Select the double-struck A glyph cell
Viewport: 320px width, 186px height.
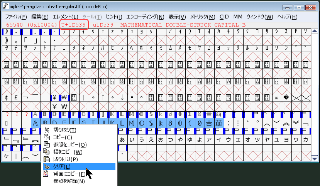coord(35,123)
